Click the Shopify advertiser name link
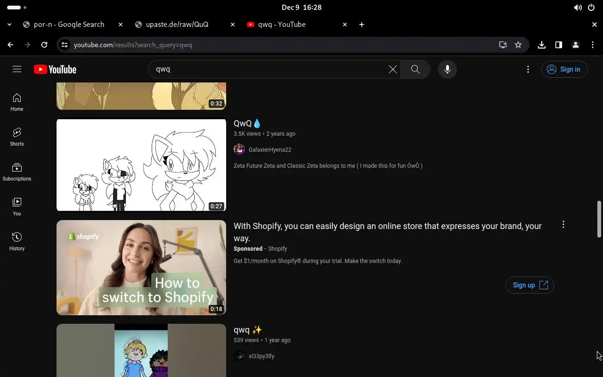Screen dimensions: 603x377 click(x=277, y=249)
